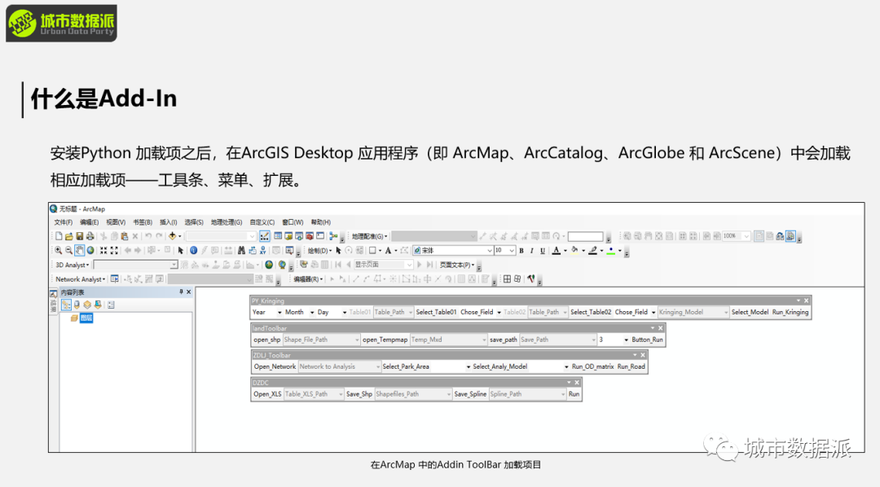This screenshot has width=880, height=487.
Task: Close the ZDLJ_Toolbar
Action: (643, 355)
